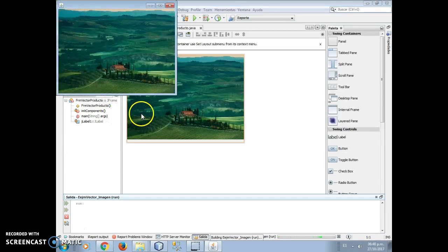Click change horizontal resizability arrow icon
Viewport: 448px width, 252px height.
pyautogui.click(x=237, y=34)
